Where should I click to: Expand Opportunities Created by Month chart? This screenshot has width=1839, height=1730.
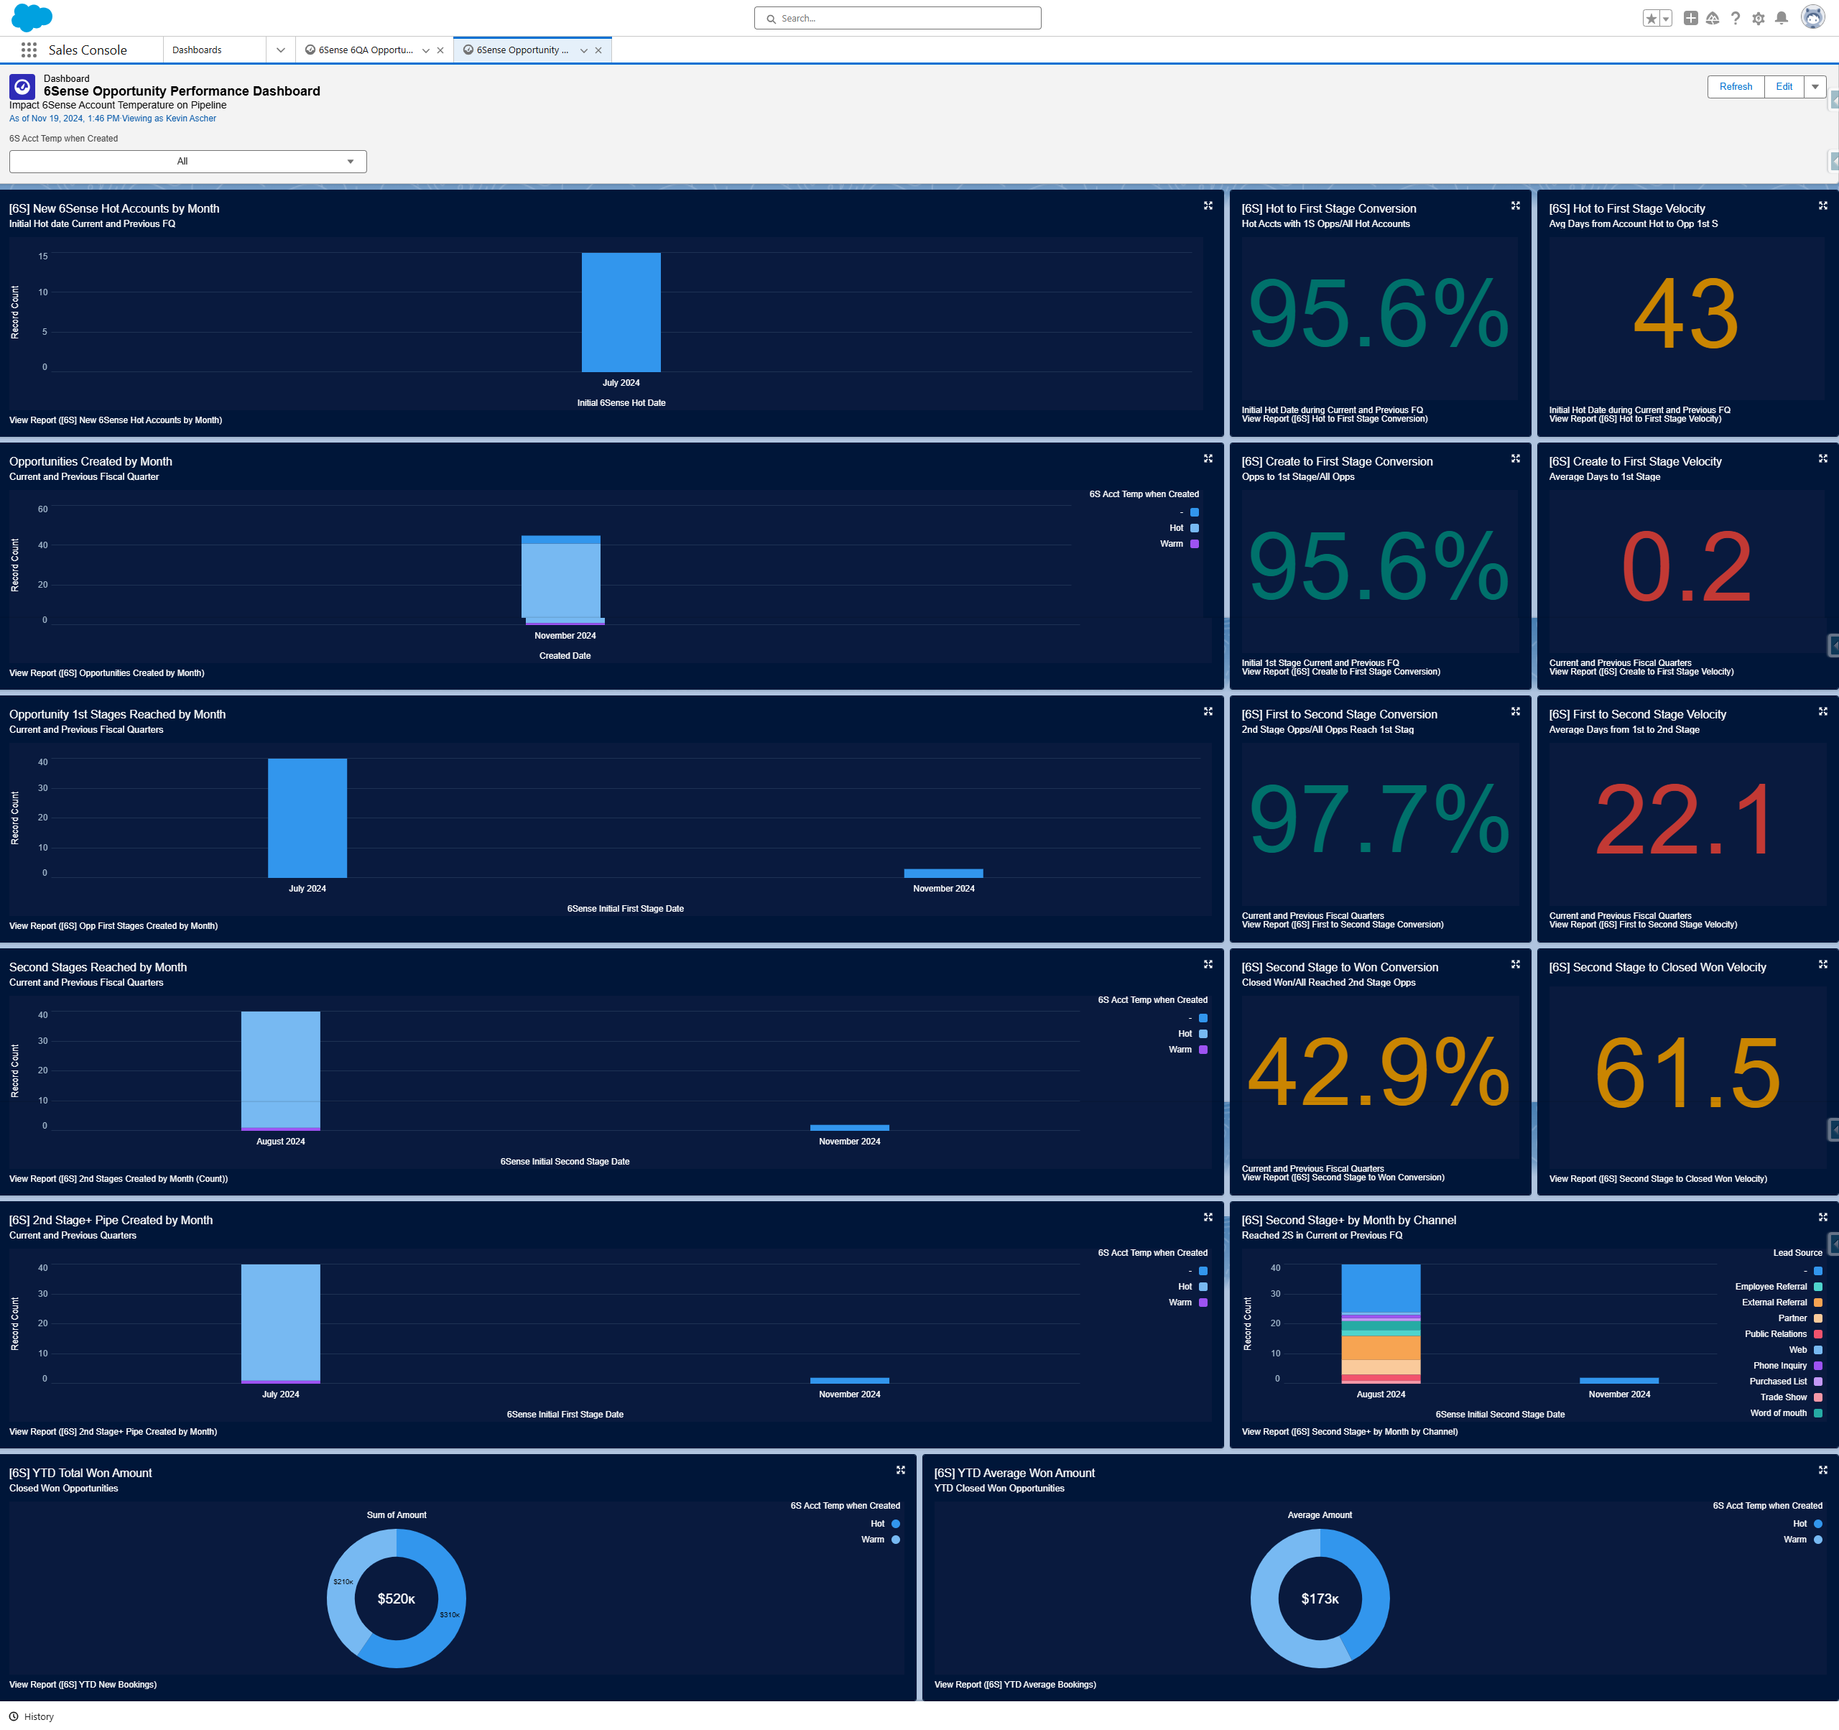click(1207, 459)
